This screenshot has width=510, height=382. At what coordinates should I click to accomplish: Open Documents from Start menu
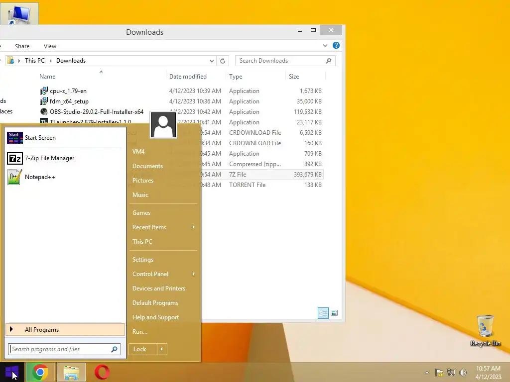147,166
